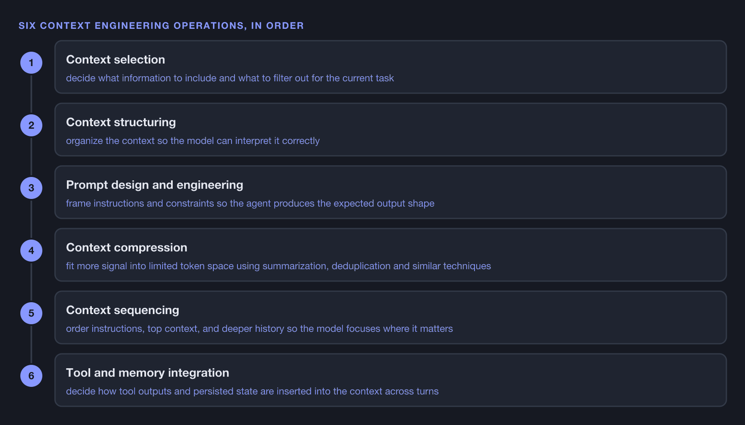Image resolution: width=745 pixels, height=425 pixels.
Task: Select the Context sequencing heading
Action: click(x=122, y=310)
